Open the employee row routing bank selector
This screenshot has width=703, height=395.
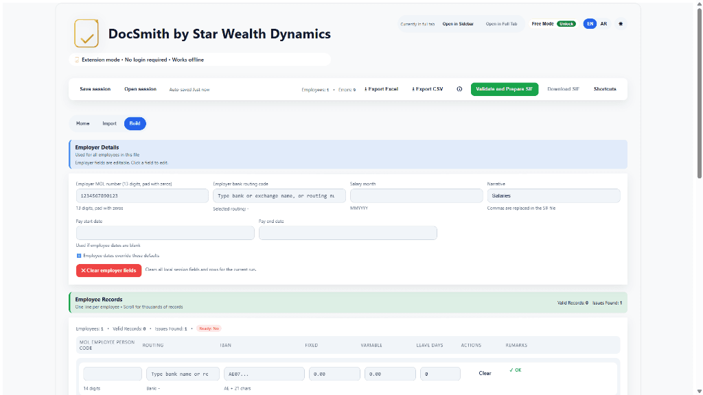point(183,374)
